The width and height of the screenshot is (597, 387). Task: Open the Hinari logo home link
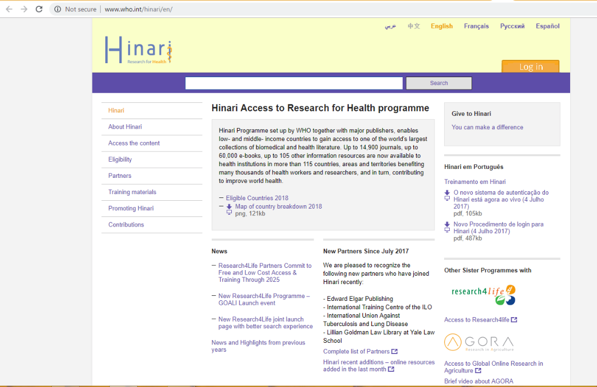(138, 50)
